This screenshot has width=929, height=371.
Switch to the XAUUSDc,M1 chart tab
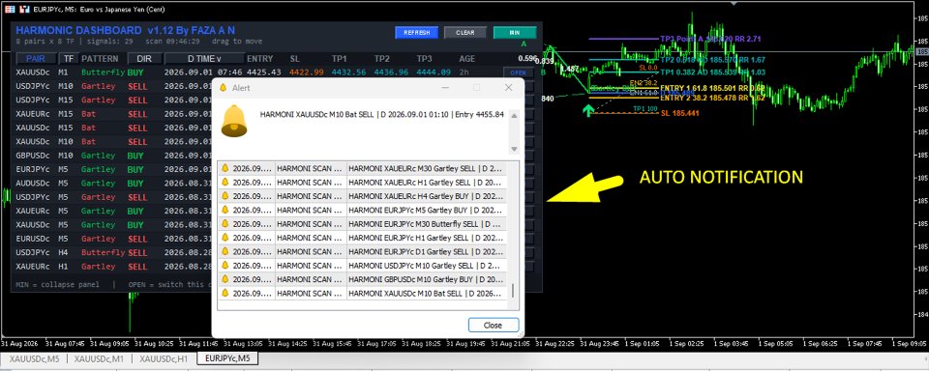click(x=99, y=358)
